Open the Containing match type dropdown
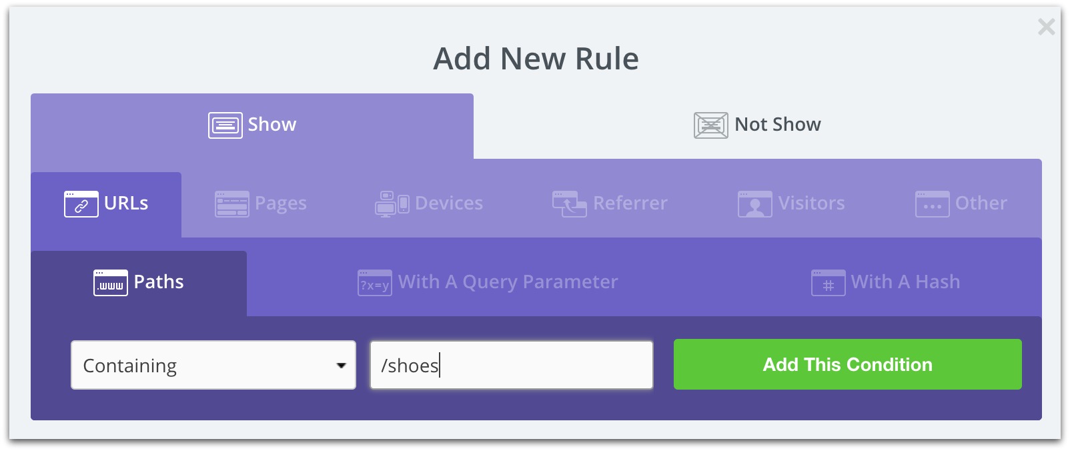1070x451 pixels. coord(213,365)
